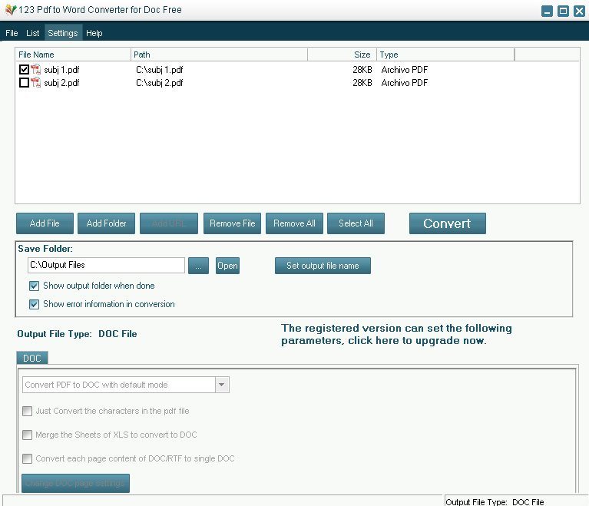589x506 pixels.
Task: Click the app logo in title bar
Action: coord(11,9)
